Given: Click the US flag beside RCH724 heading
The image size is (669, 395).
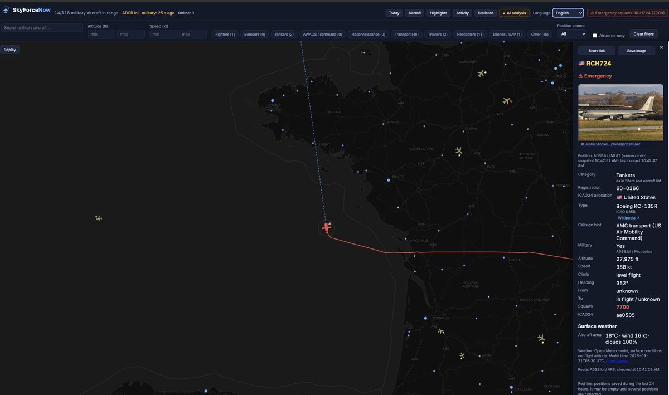Looking at the screenshot, I should click(581, 64).
